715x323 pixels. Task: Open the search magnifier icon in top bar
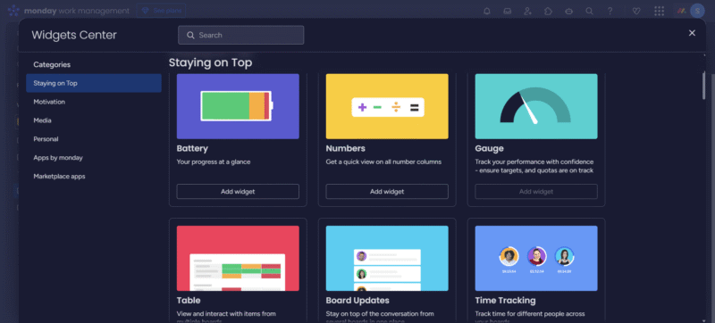tap(589, 12)
